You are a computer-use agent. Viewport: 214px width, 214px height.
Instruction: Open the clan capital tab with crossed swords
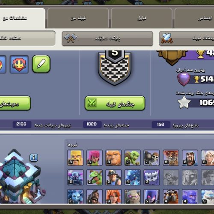[x=187, y=39]
